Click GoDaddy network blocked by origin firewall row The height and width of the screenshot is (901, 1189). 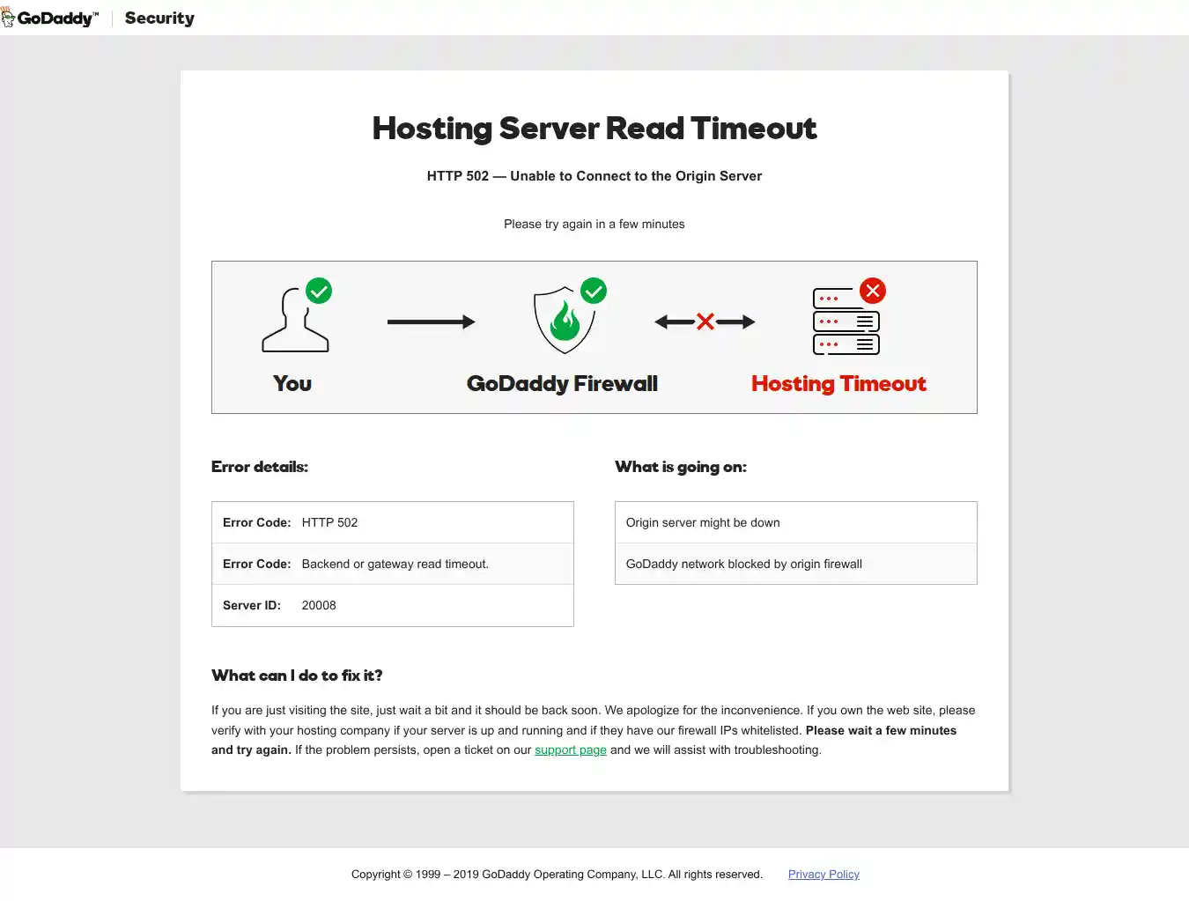pyautogui.click(x=795, y=564)
